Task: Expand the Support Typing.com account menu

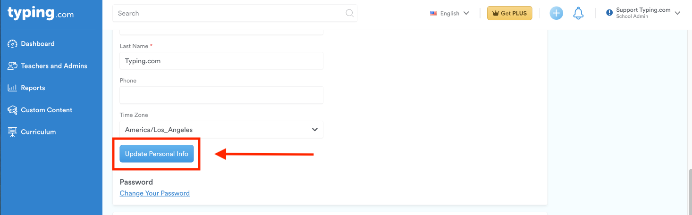Action: tap(677, 13)
